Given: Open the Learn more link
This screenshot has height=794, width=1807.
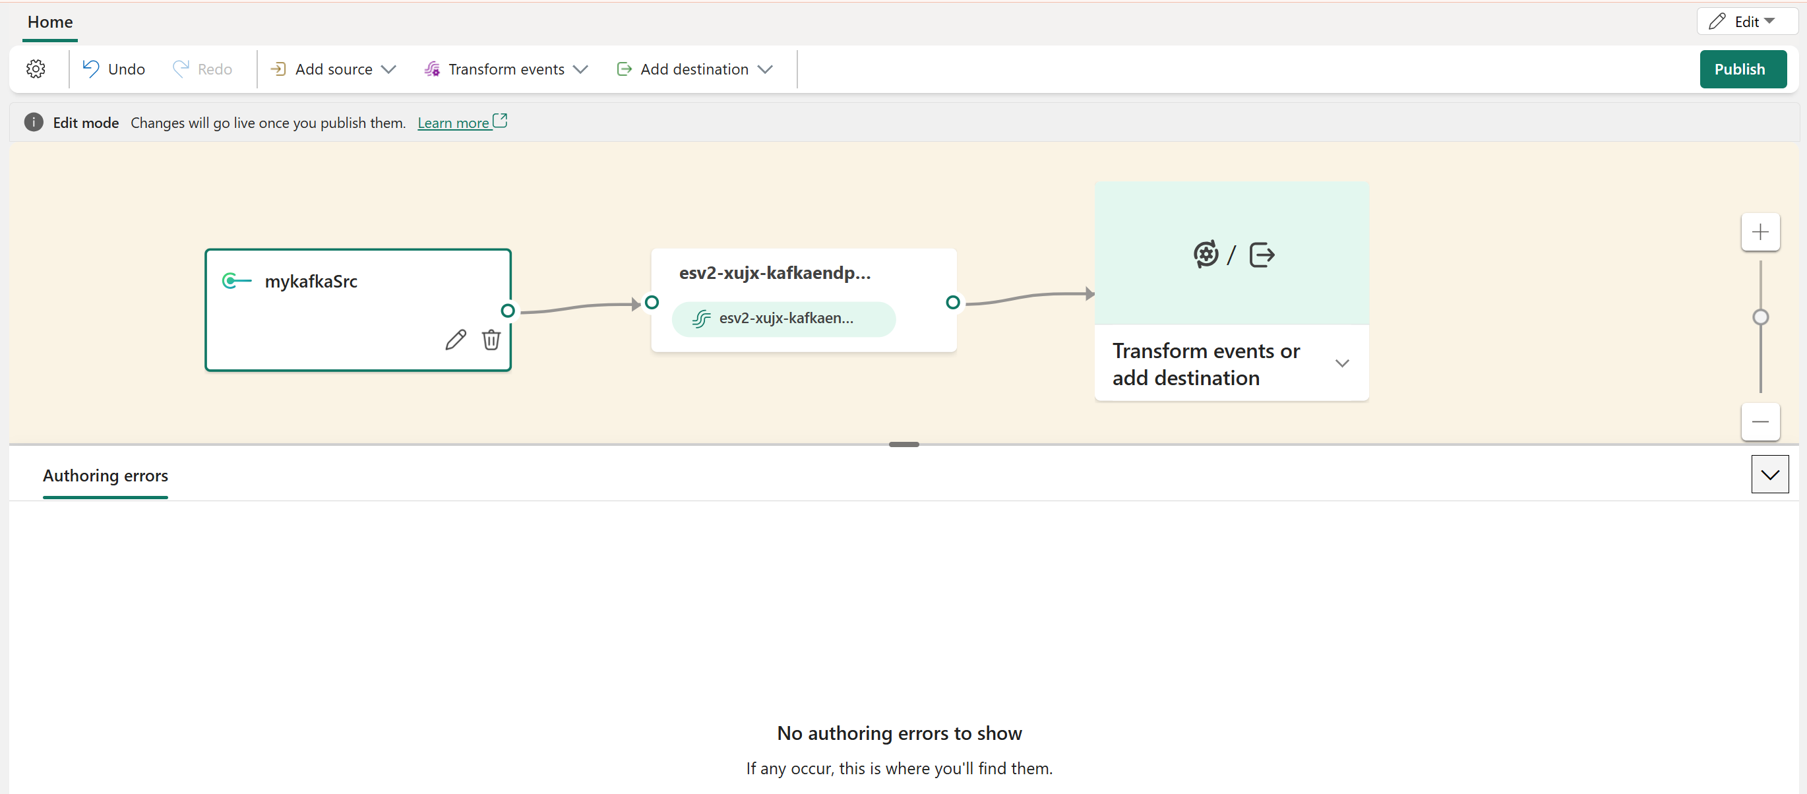Looking at the screenshot, I should [x=454, y=123].
